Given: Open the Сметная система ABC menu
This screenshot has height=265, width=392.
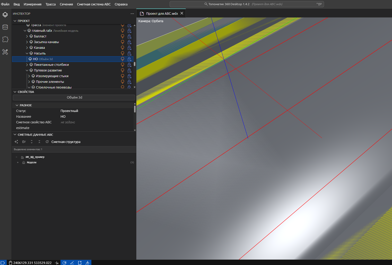Looking at the screenshot, I should pos(94,4).
